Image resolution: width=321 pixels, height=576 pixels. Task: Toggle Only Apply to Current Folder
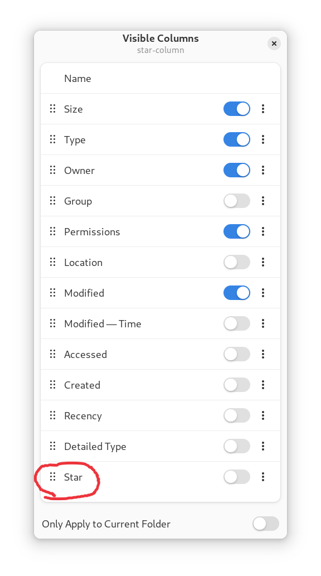[x=266, y=524]
